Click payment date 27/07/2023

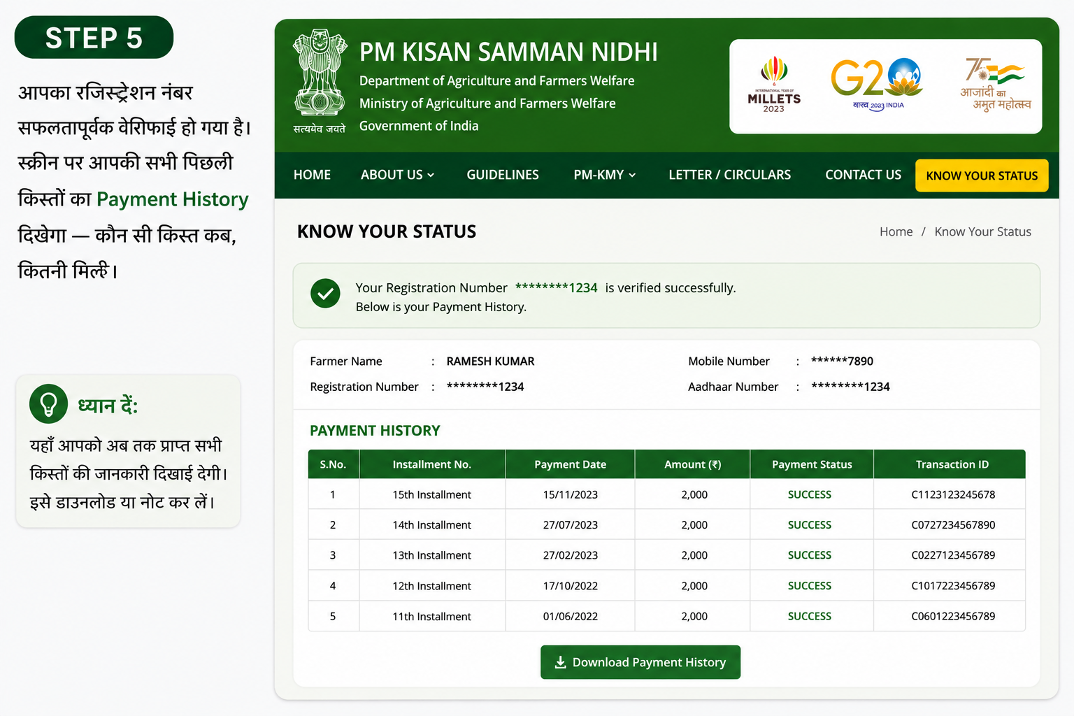tap(571, 525)
